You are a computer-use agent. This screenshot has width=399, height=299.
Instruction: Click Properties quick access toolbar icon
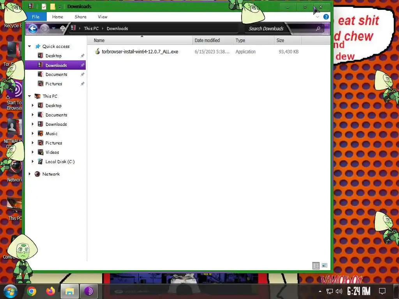point(44,7)
